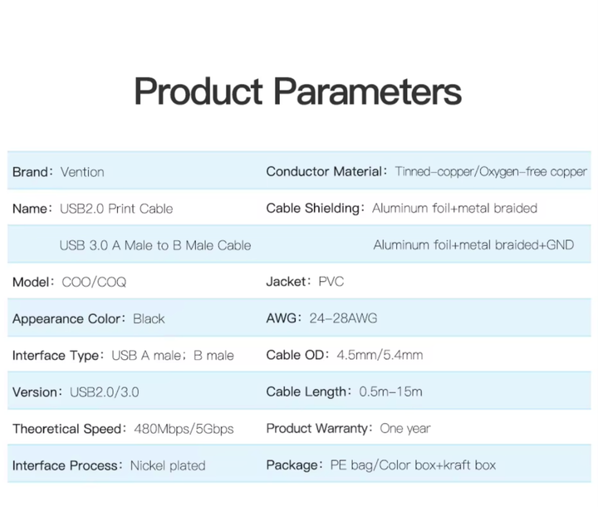Screen dimensions: 598x507
Task: Click the Product Parameters heading
Action: [x=297, y=91]
